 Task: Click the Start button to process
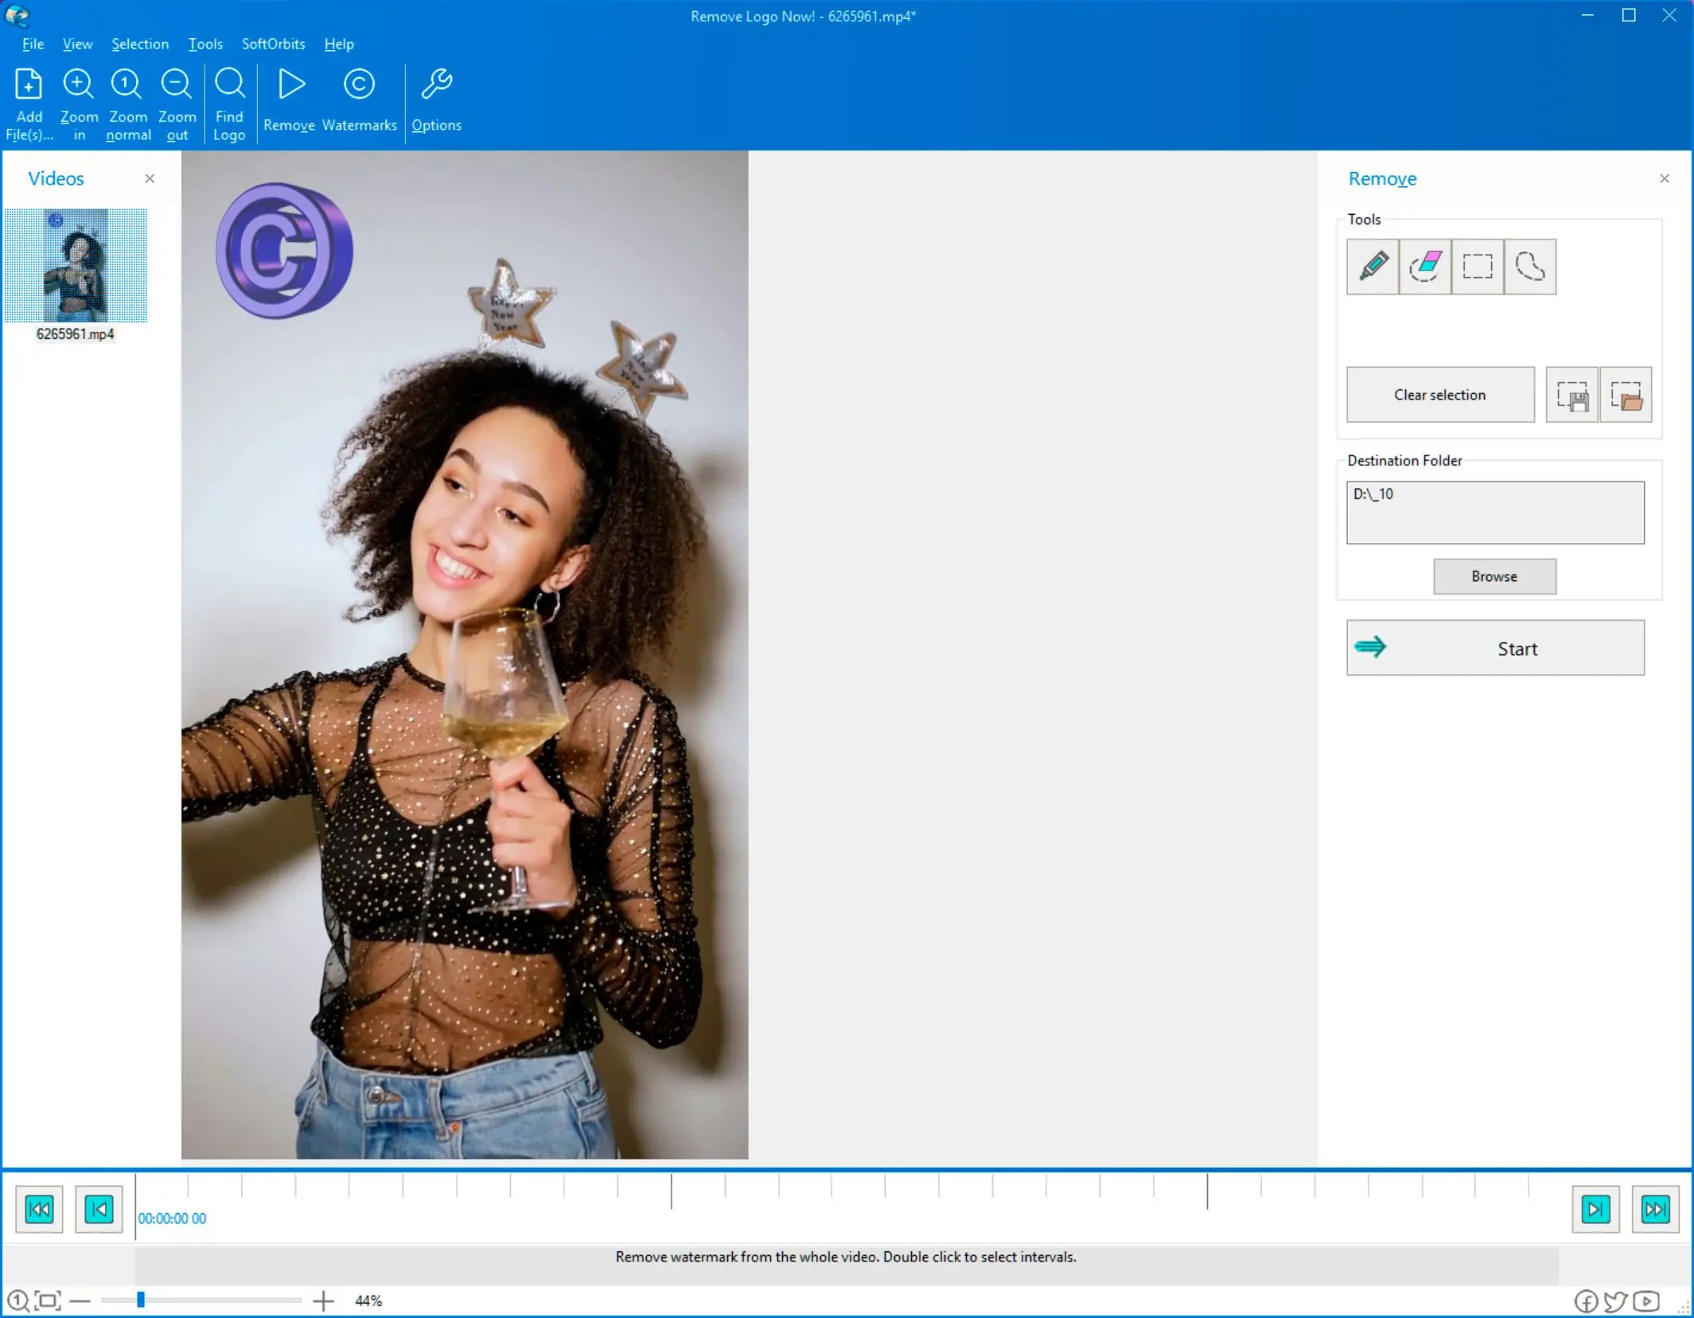(x=1494, y=646)
